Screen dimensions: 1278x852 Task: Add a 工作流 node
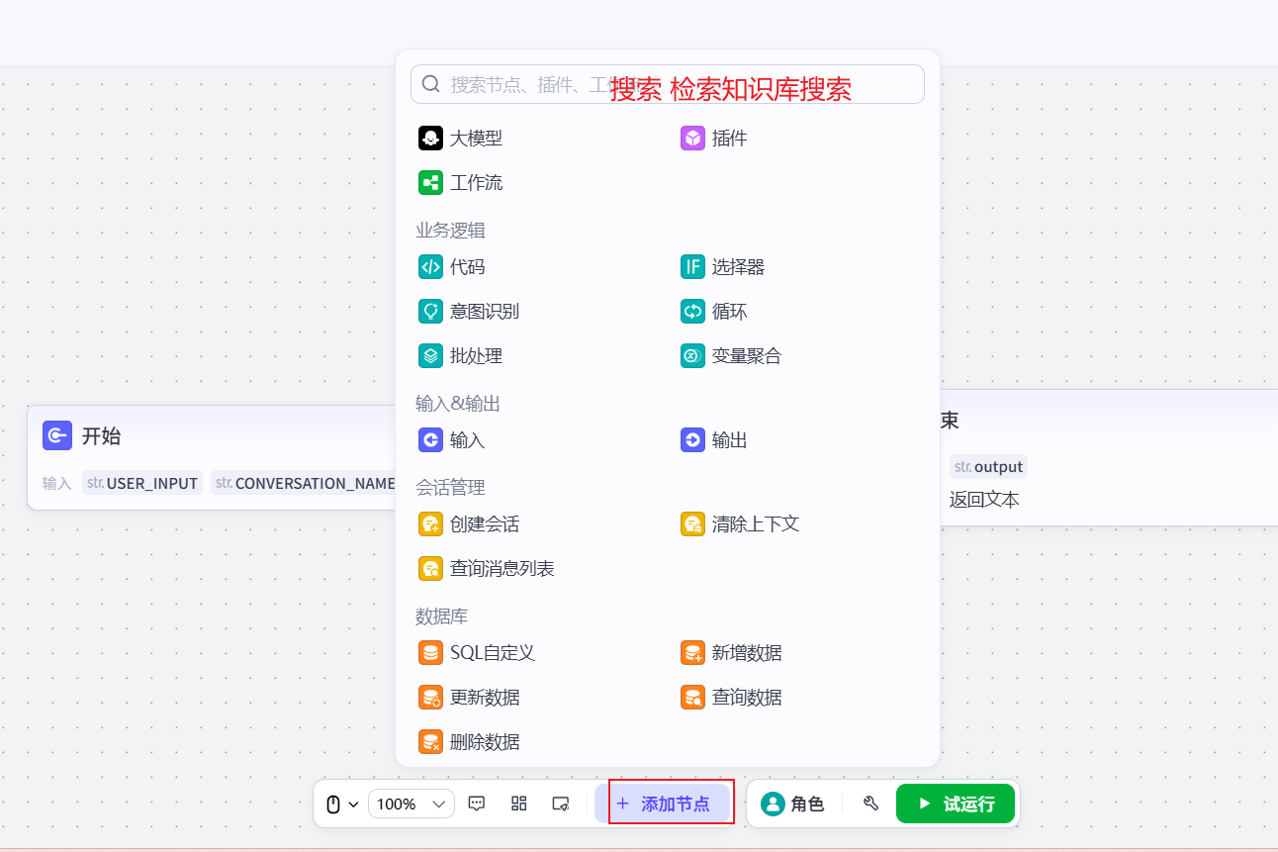click(x=460, y=183)
